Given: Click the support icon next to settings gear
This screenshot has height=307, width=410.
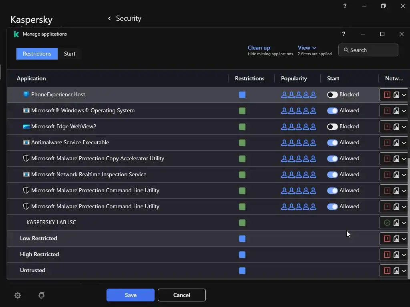Looking at the screenshot, I should 41,295.
